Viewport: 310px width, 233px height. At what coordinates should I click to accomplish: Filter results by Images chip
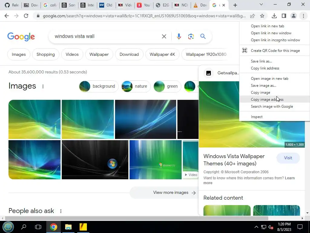(18, 54)
